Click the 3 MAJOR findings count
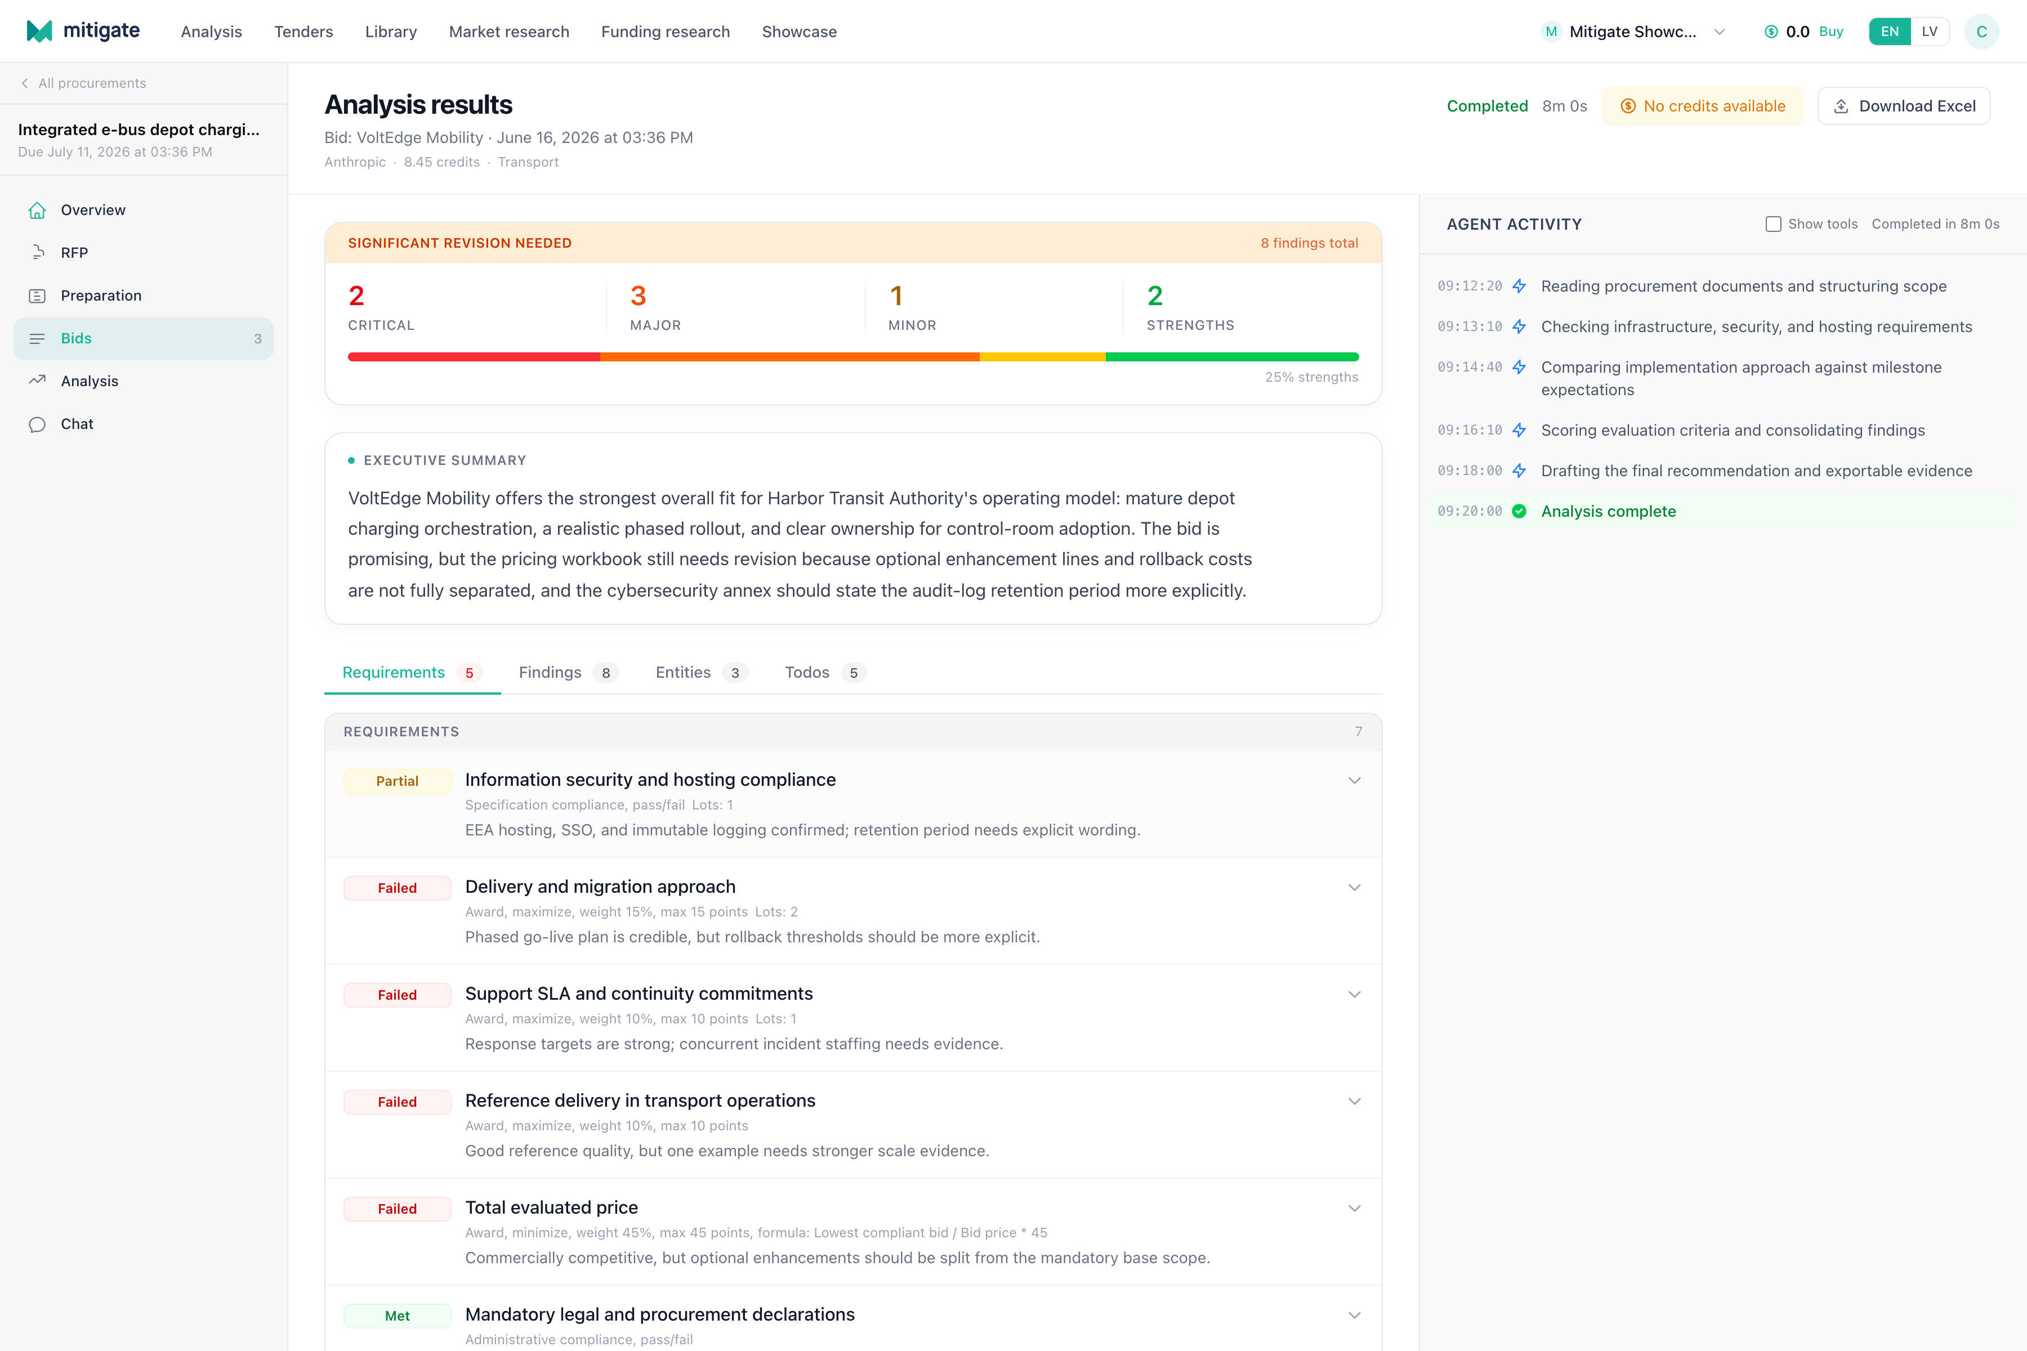The height and width of the screenshot is (1351, 2027). tap(655, 307)
